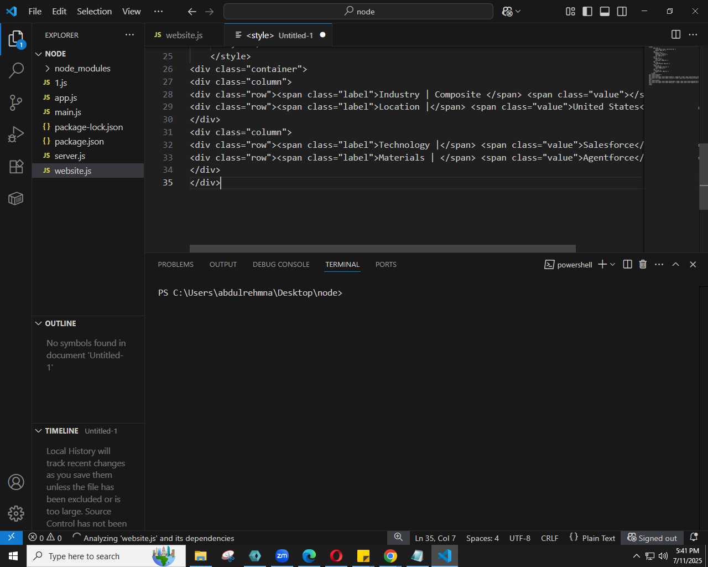Open the Edit menu
Viewport: 708px width, 567px height.
pos(59,12)
